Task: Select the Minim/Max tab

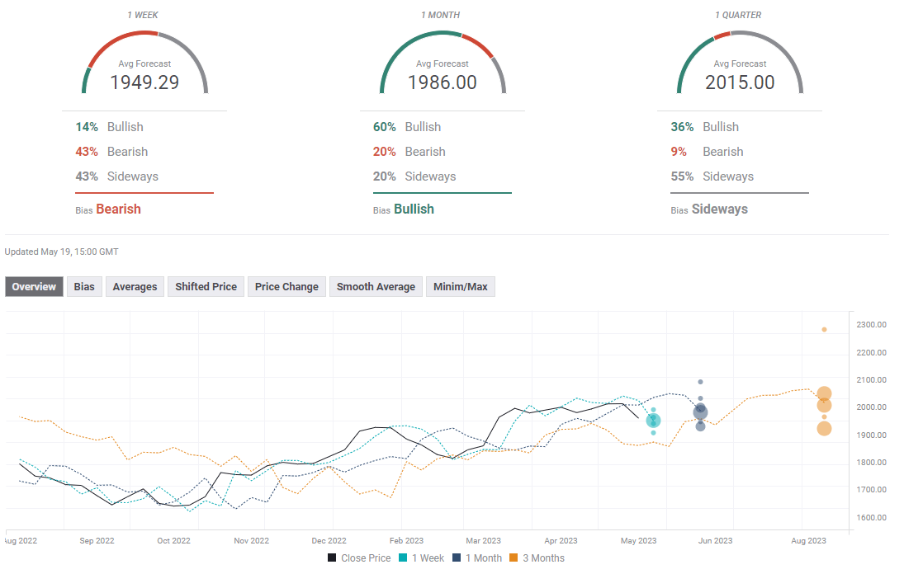Action: 460,287
